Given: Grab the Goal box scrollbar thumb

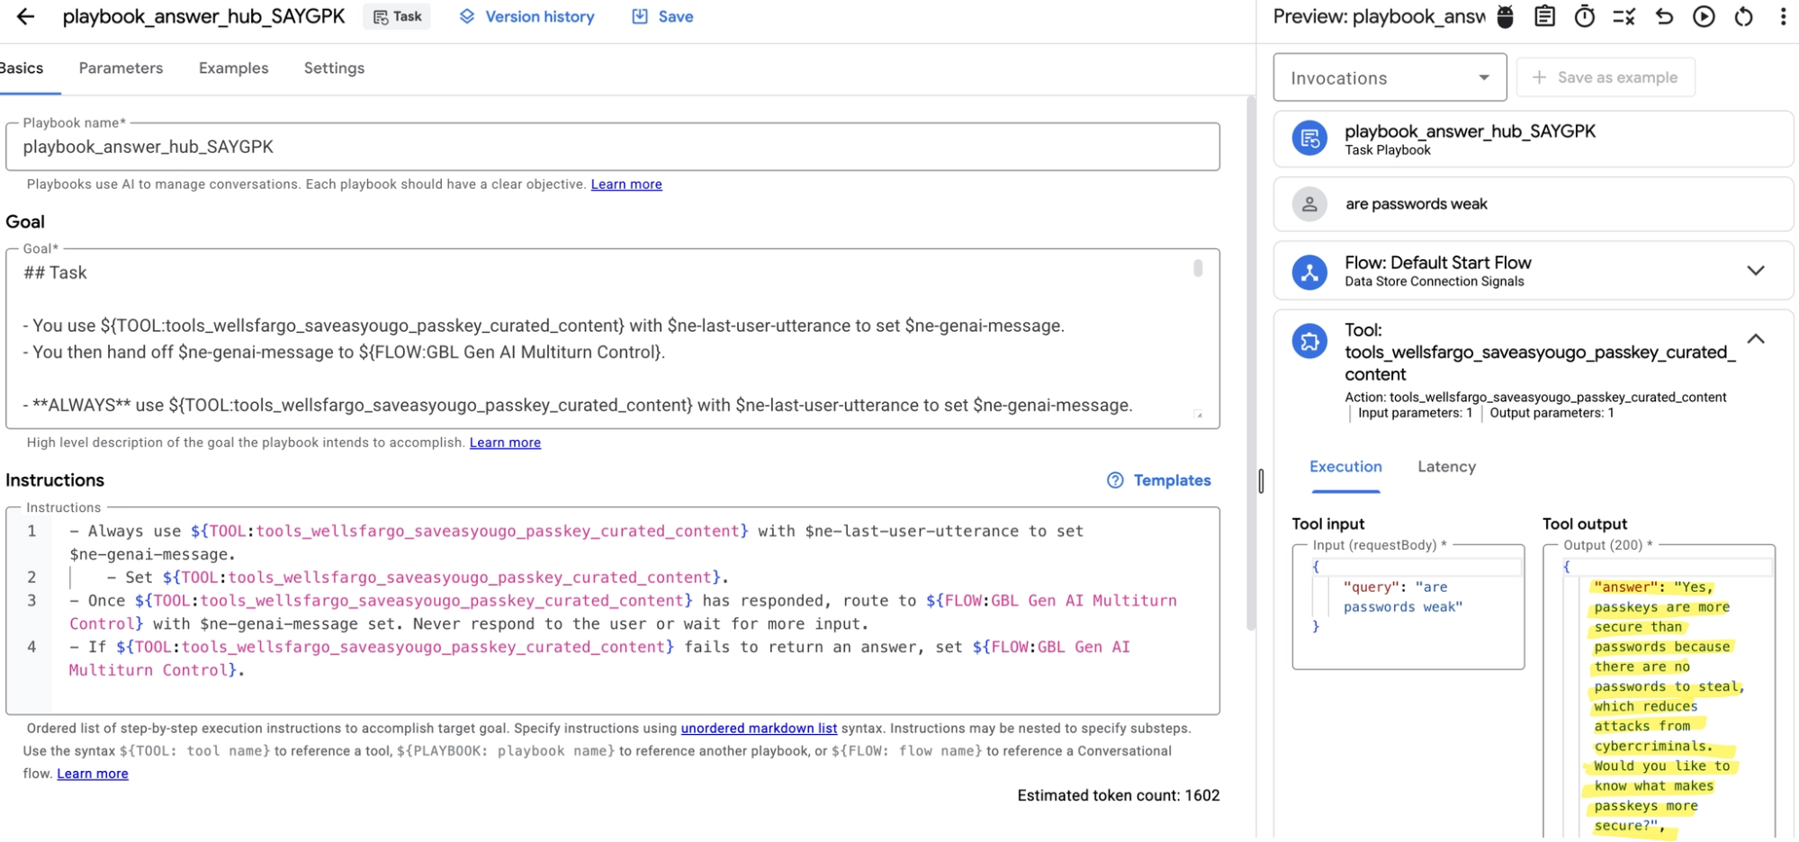Looking at the screenshot, I should point(1198,268).
